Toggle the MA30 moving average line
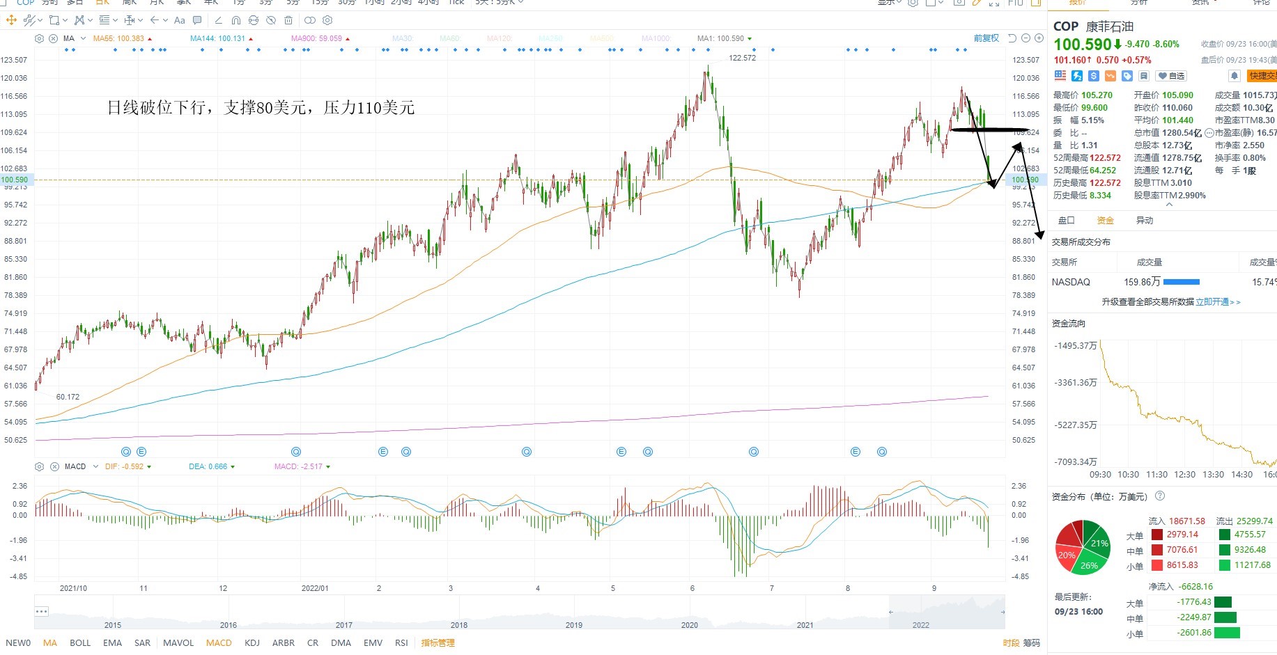Viewport: 1277px width, 655px height. (403, 38)
